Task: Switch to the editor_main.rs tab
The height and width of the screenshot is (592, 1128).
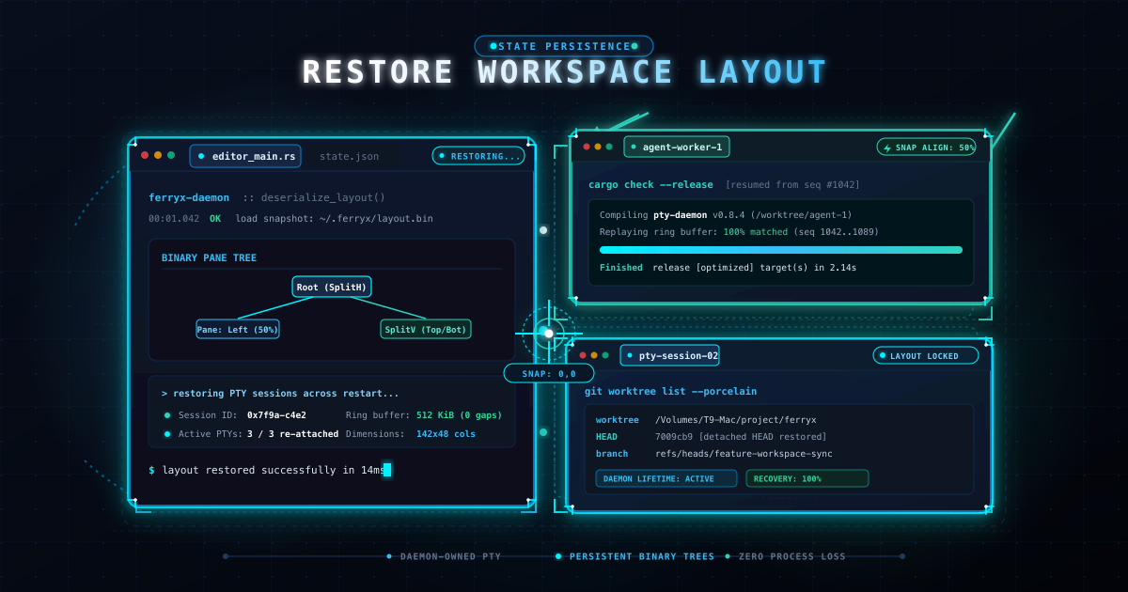Action: click(245, 156)
